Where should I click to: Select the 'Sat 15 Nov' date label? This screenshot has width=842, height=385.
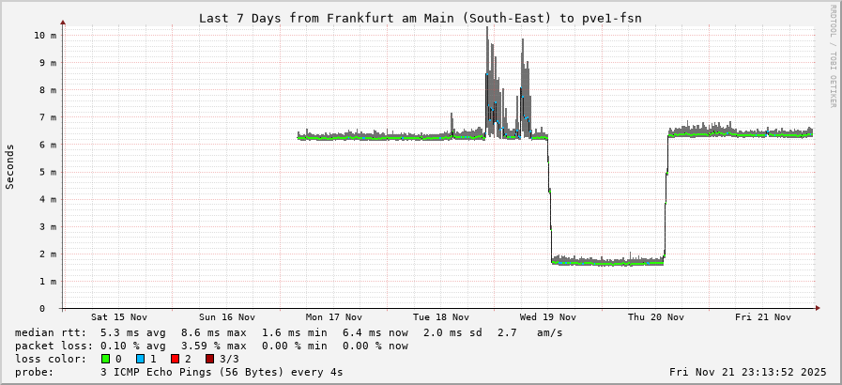119,317
